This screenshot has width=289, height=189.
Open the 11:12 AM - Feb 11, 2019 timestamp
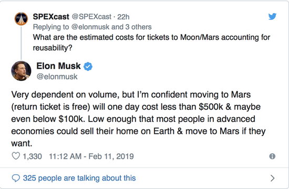click(x=91, y=157)
